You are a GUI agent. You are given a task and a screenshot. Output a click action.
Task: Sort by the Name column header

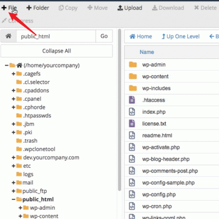[x=147, y=52]
